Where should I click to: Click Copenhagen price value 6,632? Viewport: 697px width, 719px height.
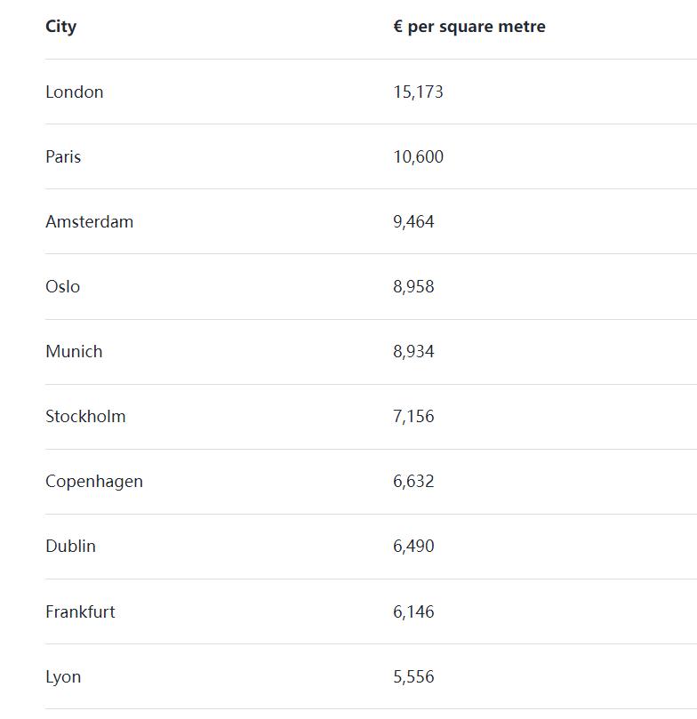(x=413, y=482)
